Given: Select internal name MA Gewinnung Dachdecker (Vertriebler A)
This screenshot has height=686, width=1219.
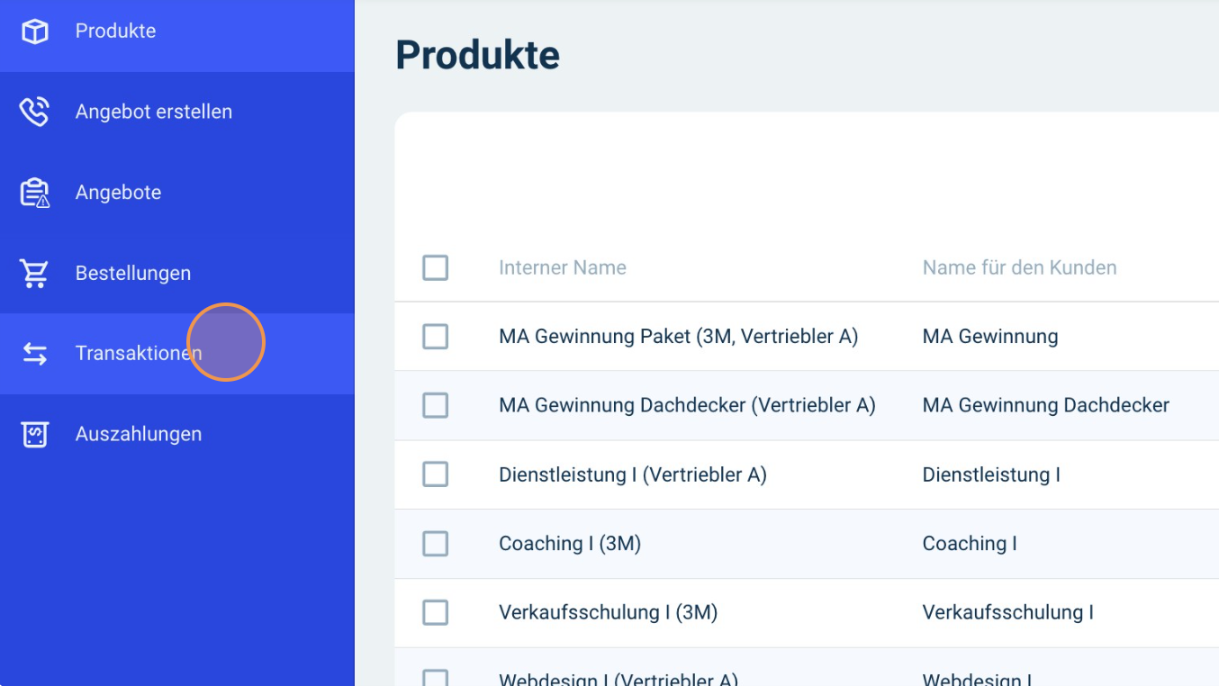Looking at the screenshot, I should tap(688, 405).
